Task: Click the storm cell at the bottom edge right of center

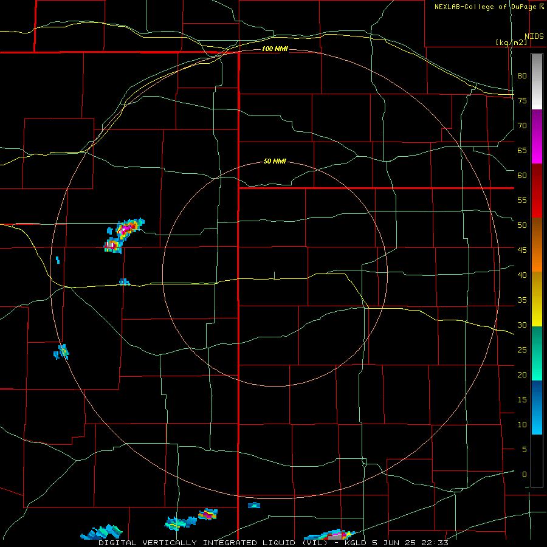Action: pos(329,534)
